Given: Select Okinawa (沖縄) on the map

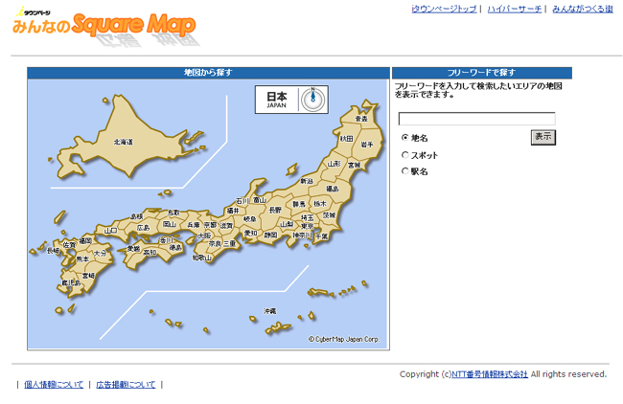Looking at the screenshot, I should click(x=270, y=311).
